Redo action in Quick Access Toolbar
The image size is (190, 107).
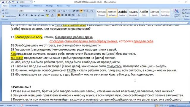coord(18,2)
